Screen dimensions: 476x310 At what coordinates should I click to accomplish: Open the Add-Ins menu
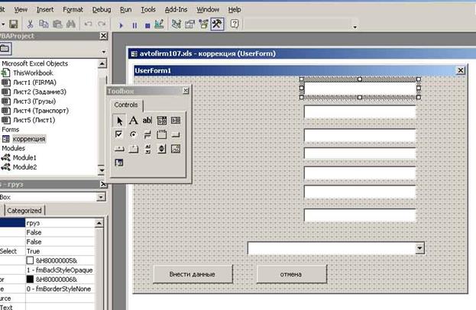176,10
